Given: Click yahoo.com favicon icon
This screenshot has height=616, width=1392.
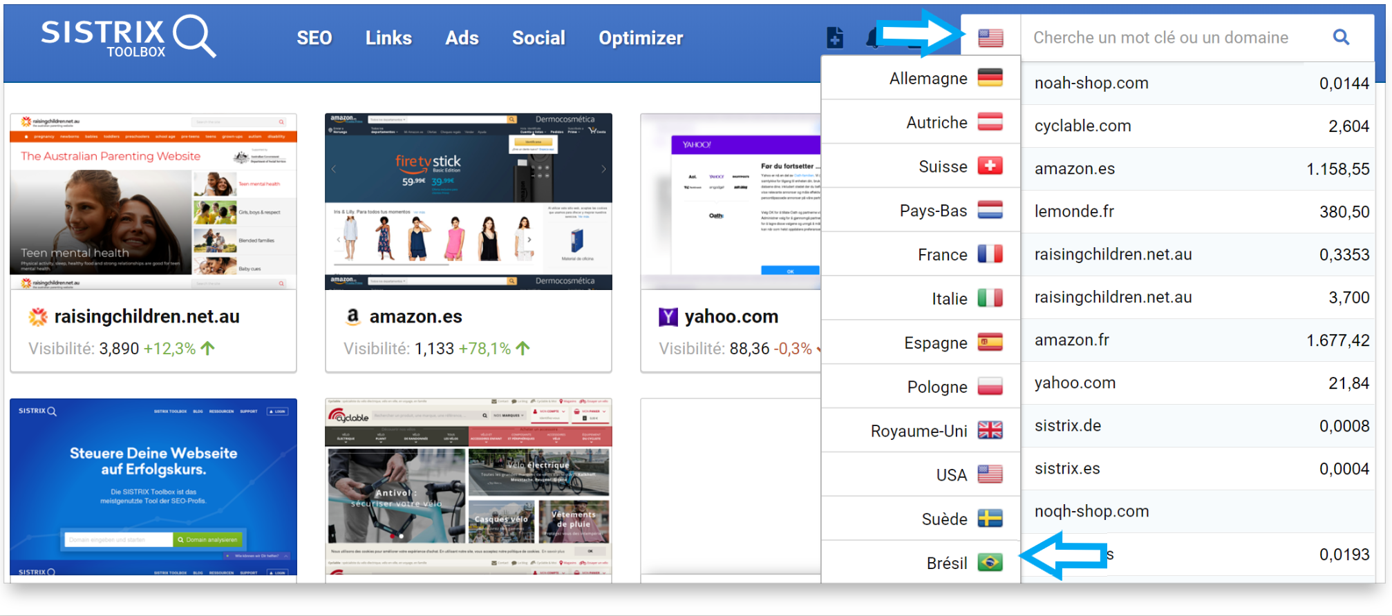Looking at the screenshot, I should [668, 317].
